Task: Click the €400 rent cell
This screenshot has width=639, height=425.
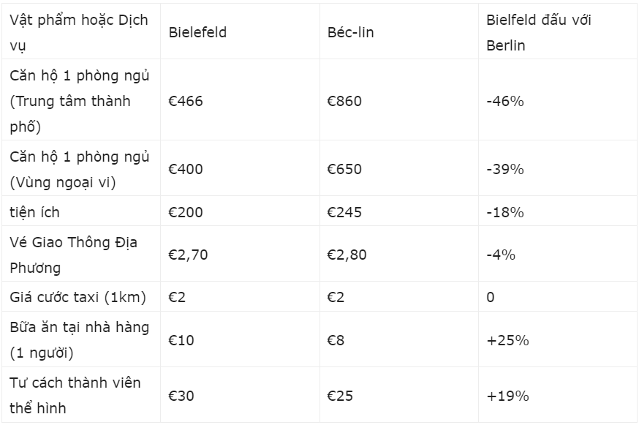Action: [x=240, y=168]
